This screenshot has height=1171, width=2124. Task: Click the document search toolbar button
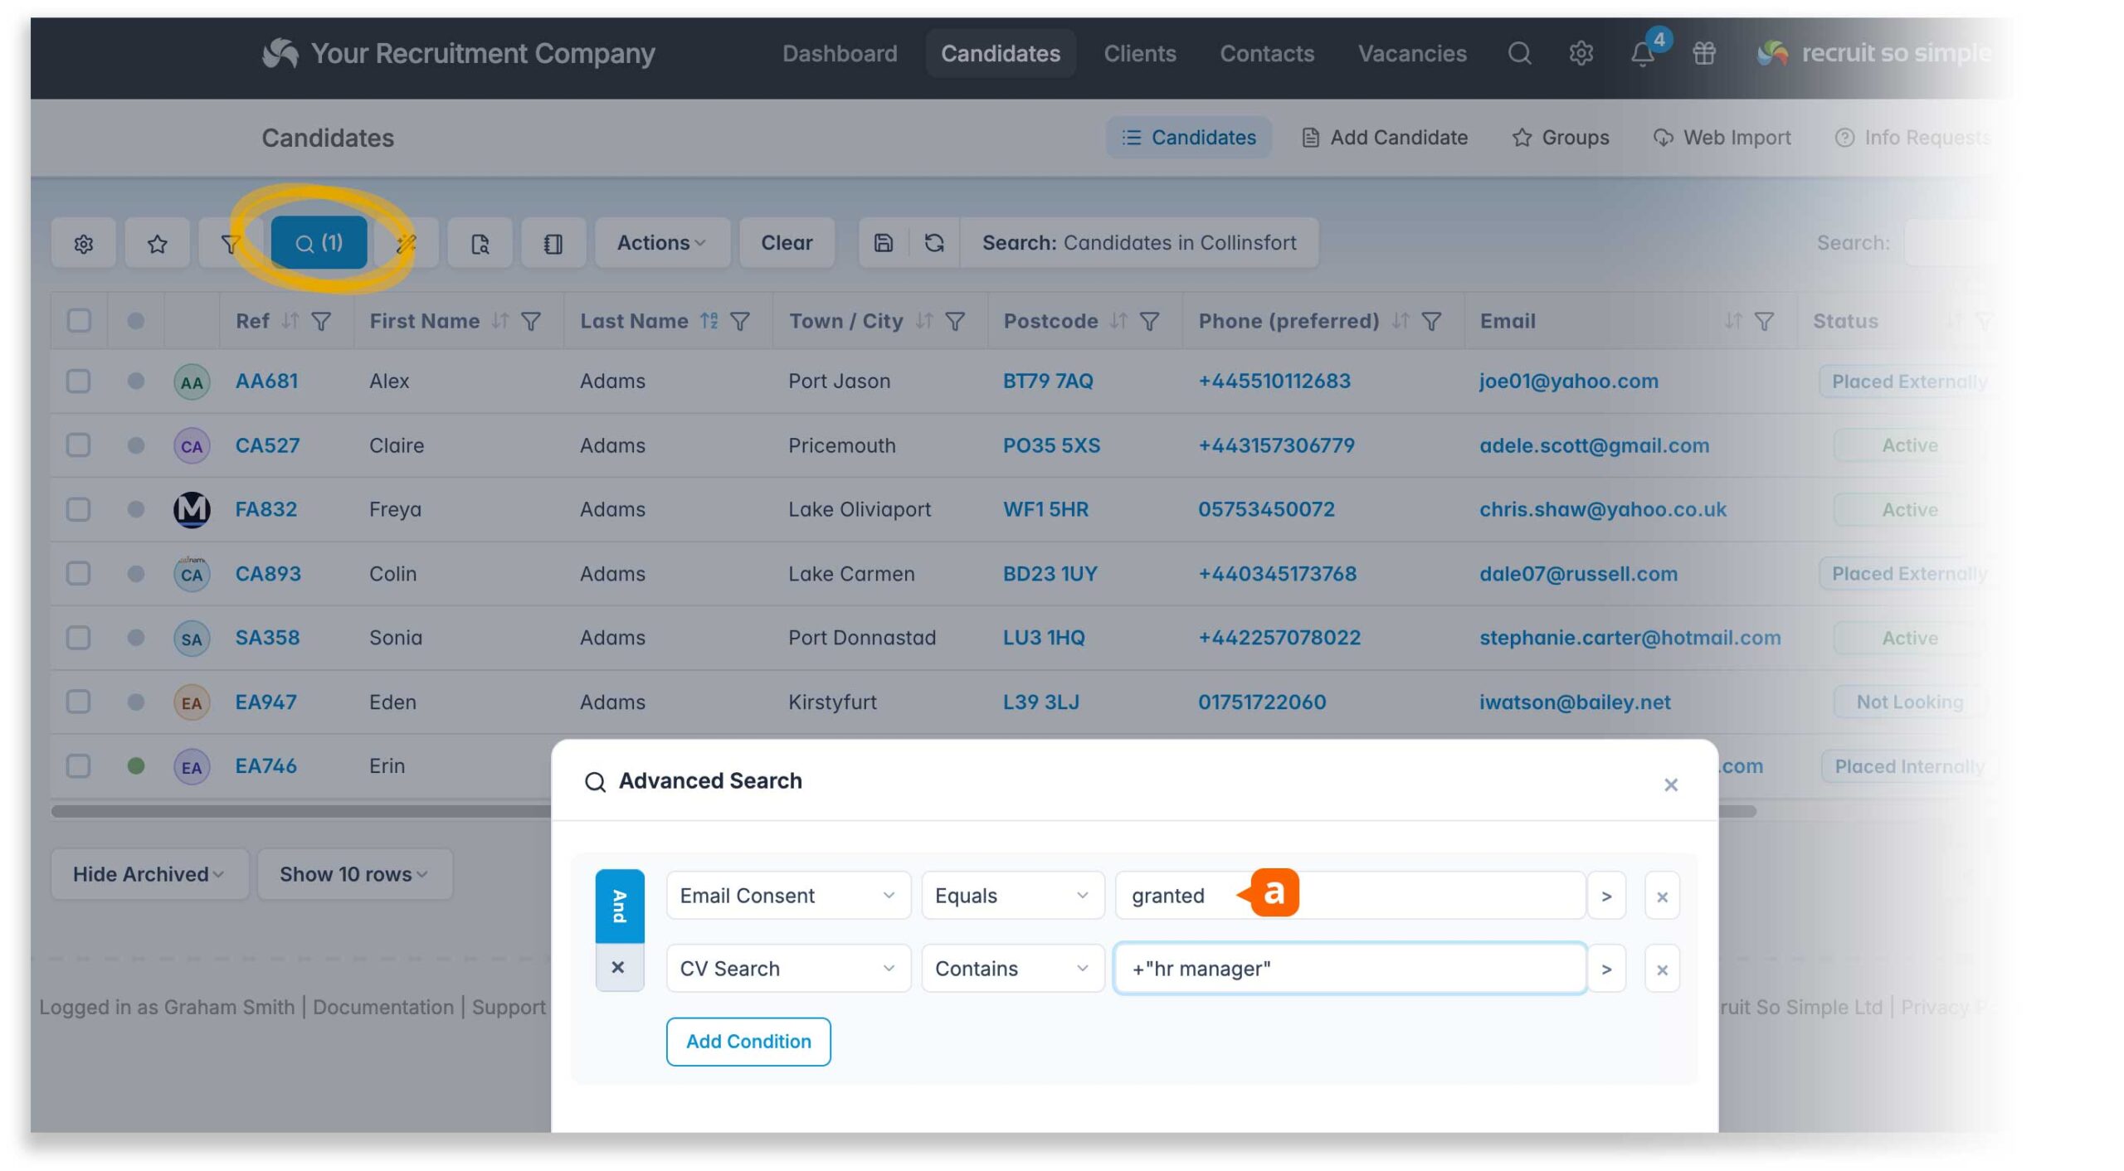click(x=480, y=243)
